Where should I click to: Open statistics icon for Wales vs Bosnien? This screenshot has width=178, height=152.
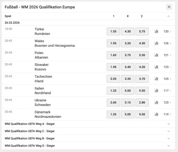pos(156,43)
